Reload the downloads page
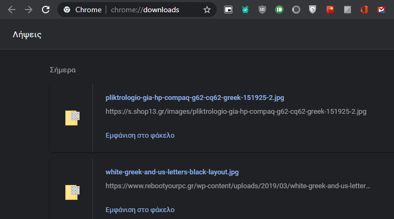 pyautogui.click(x=46, y=10)
